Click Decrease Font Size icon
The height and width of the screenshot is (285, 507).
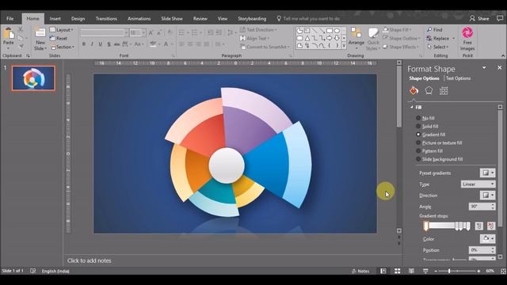(159, 32)
